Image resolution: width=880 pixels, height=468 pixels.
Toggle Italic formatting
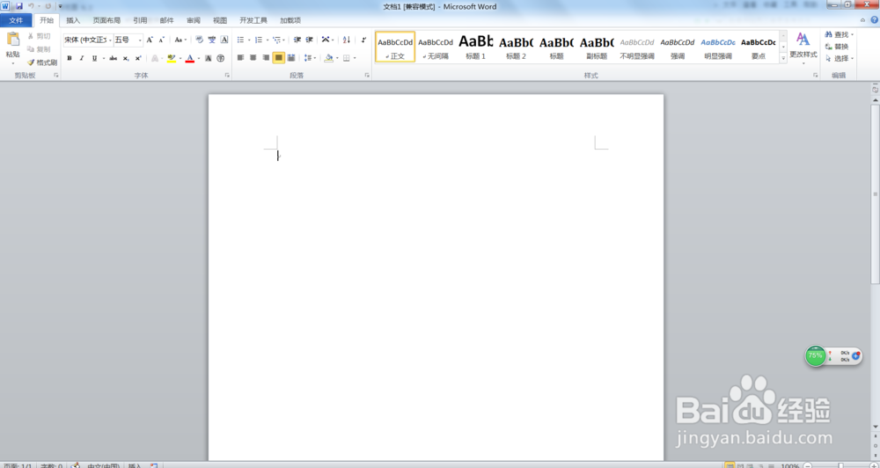pyautogui.click(x=81, y=58)
